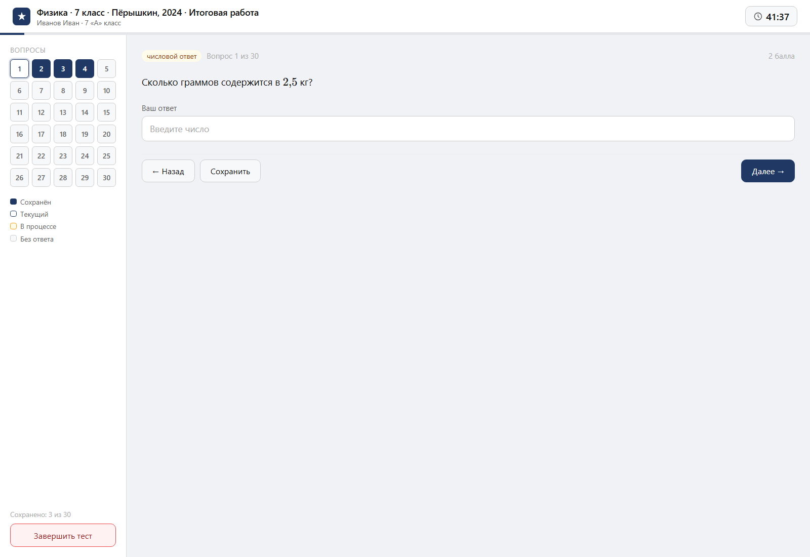This screenshot has width=810, height=557.
Task: Go to question 14
Action: pyautogui.click(x=85, y=112)
